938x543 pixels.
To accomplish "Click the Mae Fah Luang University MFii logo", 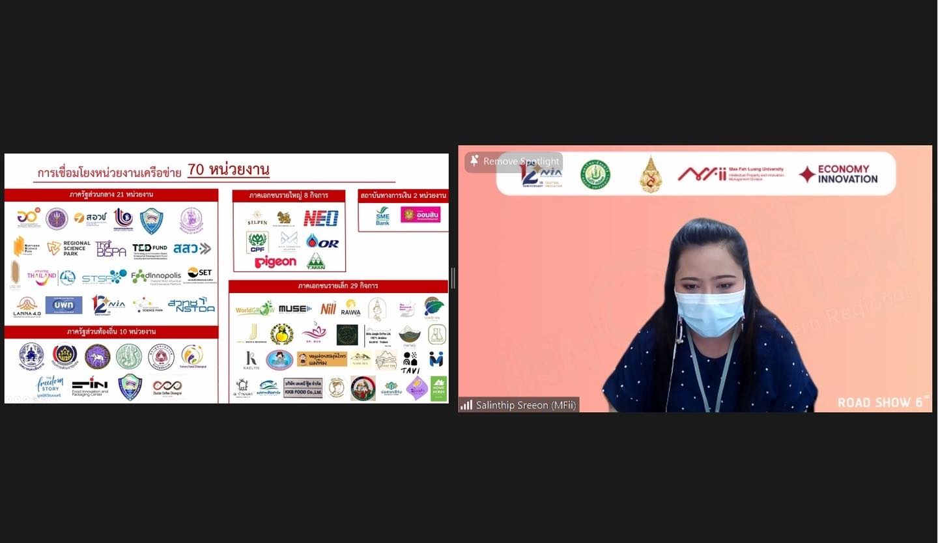I will click(x=731, y=174).
